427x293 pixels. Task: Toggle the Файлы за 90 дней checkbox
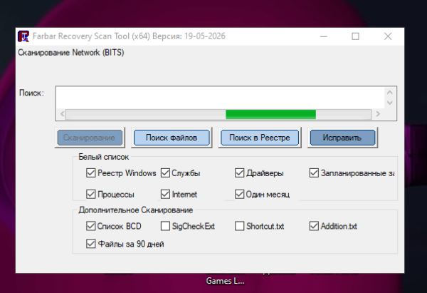pyautogui.click(x=90, y=244)
